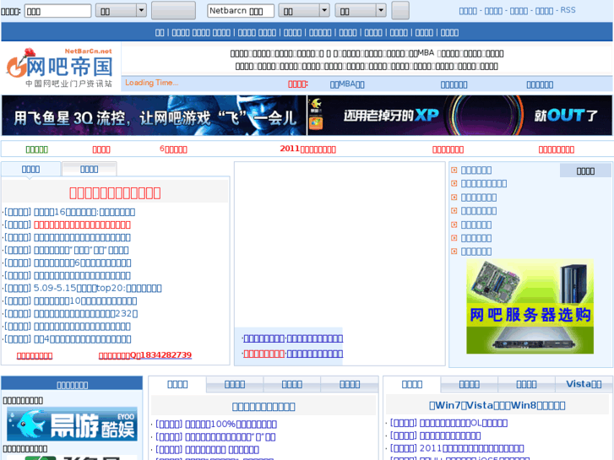Open the 景游酷娱 EYOO banner
The height and width of the screenshot is (460, 614).
[72, 425]
